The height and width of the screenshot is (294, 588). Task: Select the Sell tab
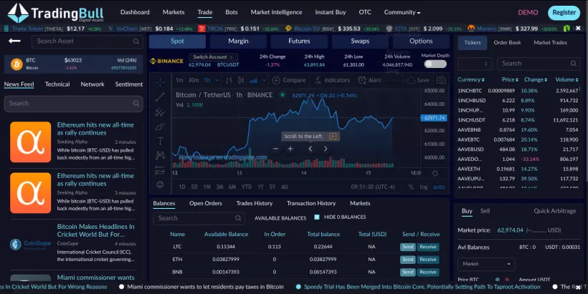click(x=485, y=211)
